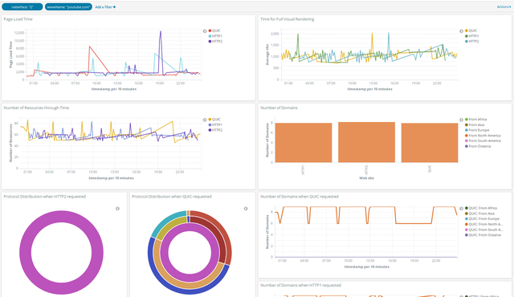
Task: Click QUIC: From Asia legend entry
Action: click(479, 214)
